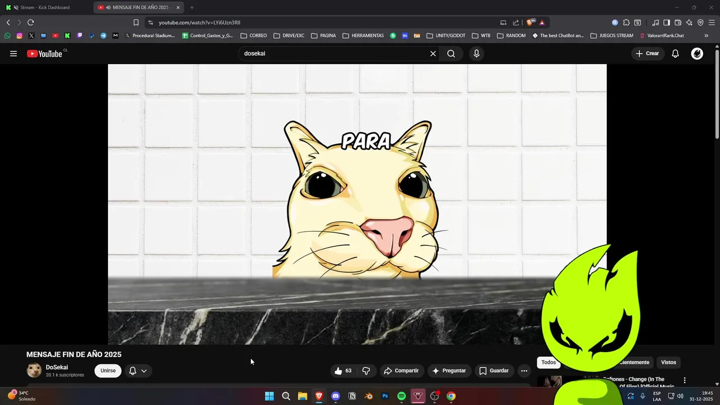This screenshot has height=405, width=720.
Task: Click the Preguntar button
Action: [448, 371]
